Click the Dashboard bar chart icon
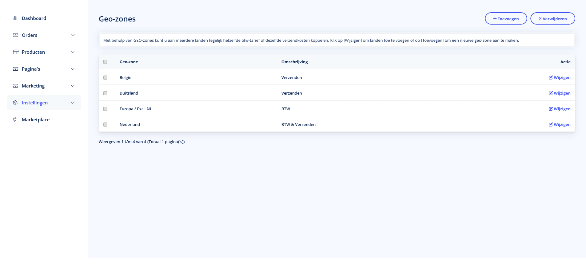This screenshot has width=586, height=265. coord(15,18)
